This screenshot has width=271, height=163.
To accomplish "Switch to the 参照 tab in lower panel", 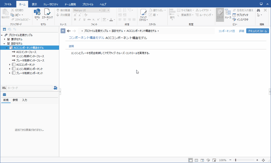I will (15, 100).
